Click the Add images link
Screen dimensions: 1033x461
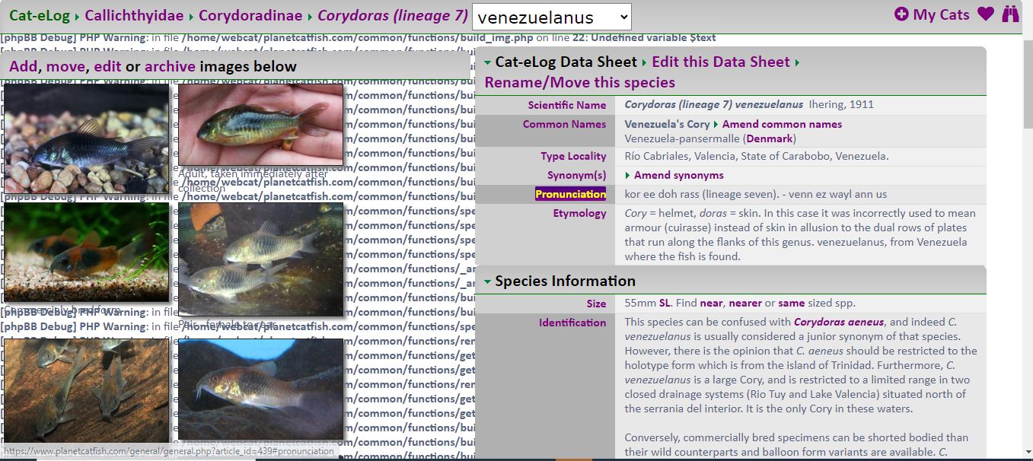(x=23, y=67)
